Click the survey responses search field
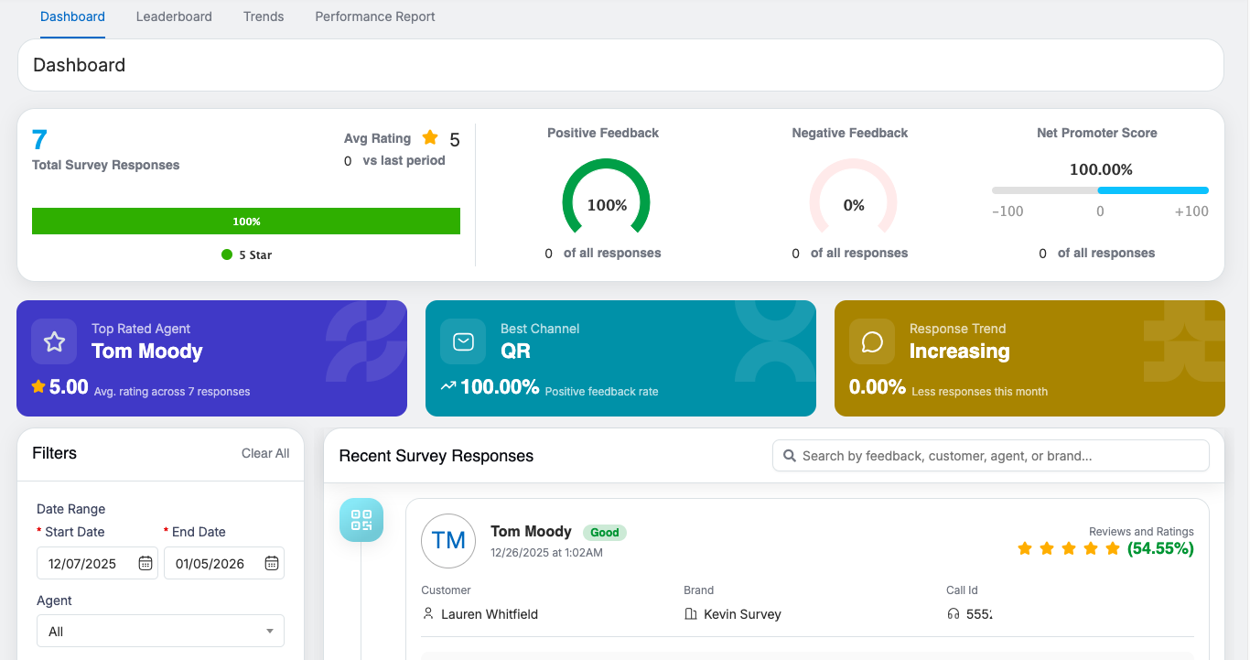Viewport: 1250px width, 660px height. [x=997, y=456]
